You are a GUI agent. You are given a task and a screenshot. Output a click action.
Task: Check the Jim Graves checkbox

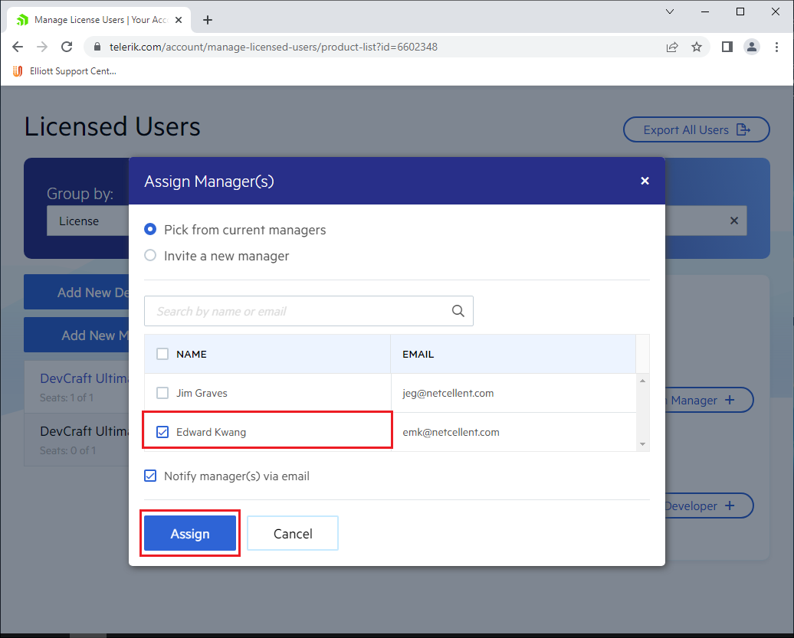(162, 393)
